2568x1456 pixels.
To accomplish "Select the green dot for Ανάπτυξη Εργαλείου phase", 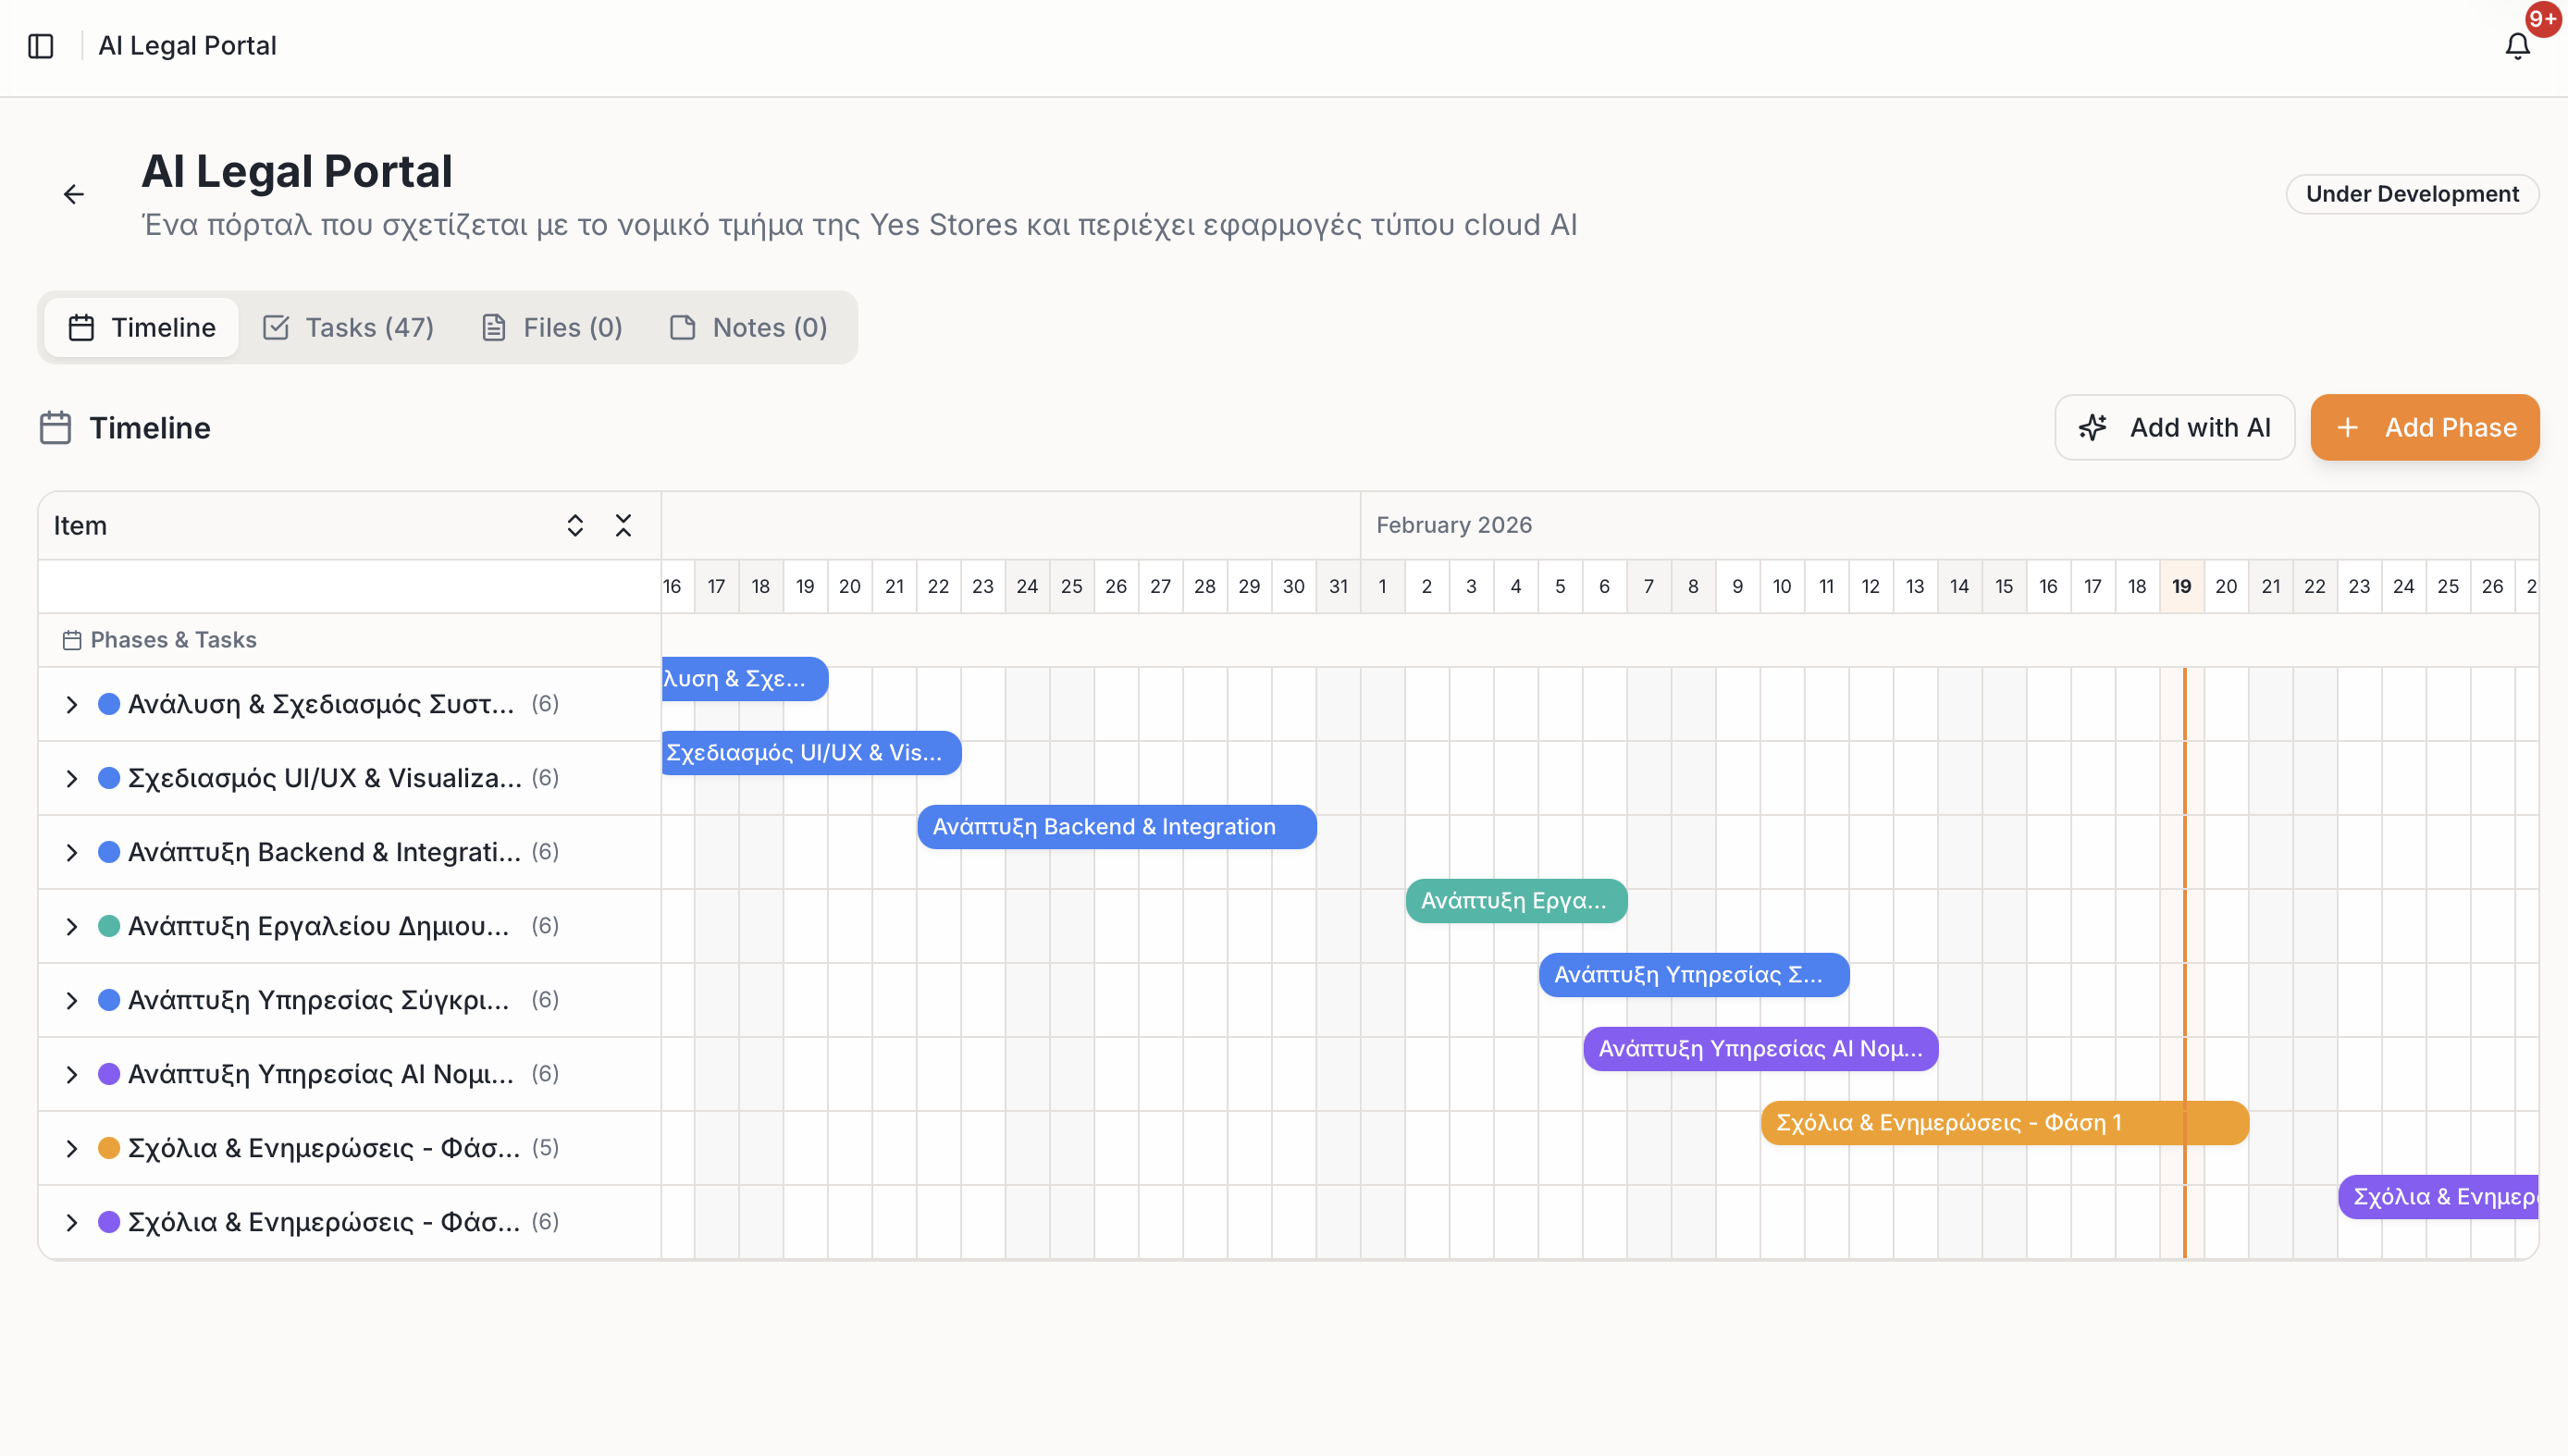I will pos(109,926).
